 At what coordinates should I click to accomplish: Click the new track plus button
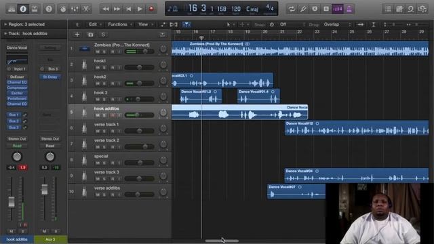77,35
